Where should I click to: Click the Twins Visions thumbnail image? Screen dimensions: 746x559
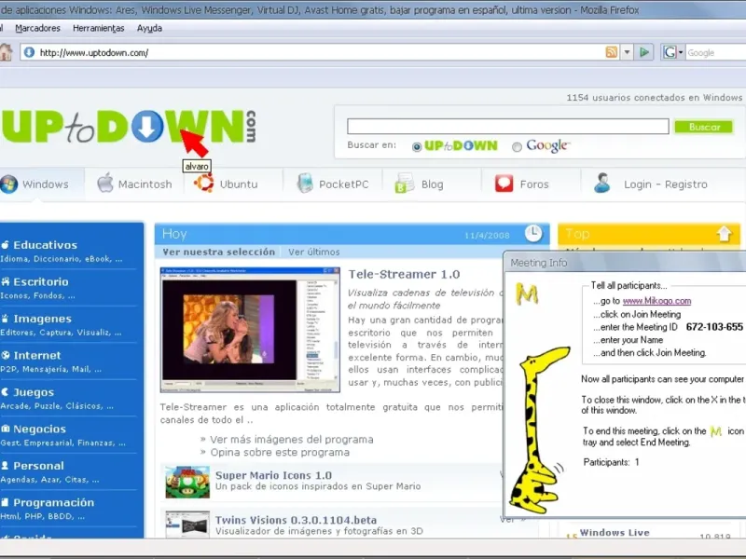(x=187, y=524)
